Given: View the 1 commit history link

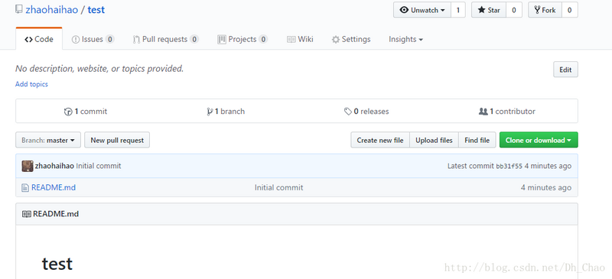Looking at the screenshot, I should pyautogui.click(x=86, y=111).
